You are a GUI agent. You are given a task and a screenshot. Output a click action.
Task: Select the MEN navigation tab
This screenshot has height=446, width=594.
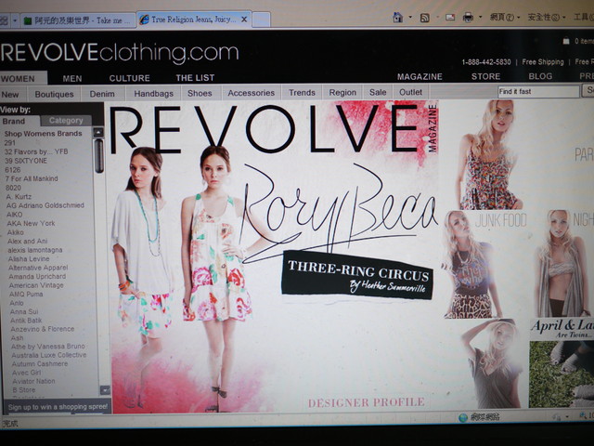tap(72, 78)
